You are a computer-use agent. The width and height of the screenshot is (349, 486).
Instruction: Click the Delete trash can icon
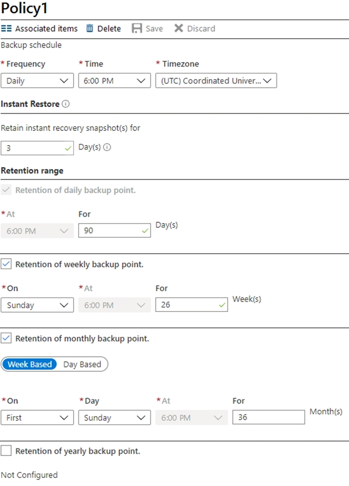point(89,28)
